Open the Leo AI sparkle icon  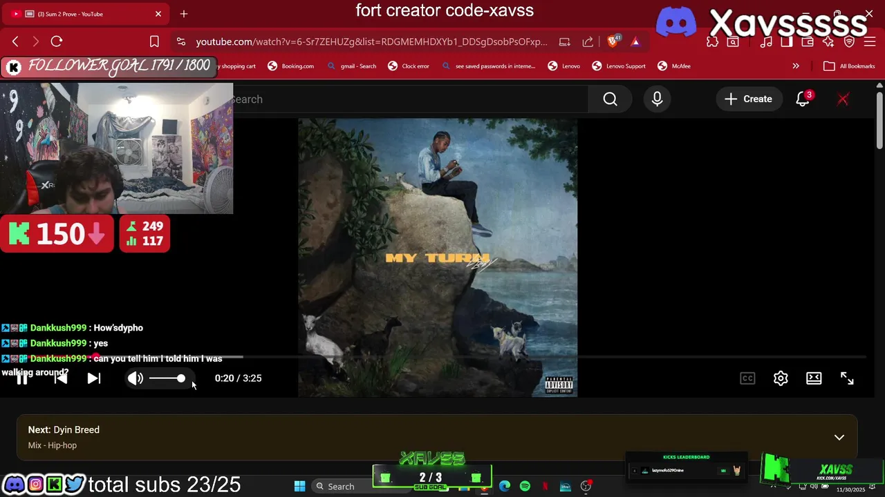pos(828,41)
